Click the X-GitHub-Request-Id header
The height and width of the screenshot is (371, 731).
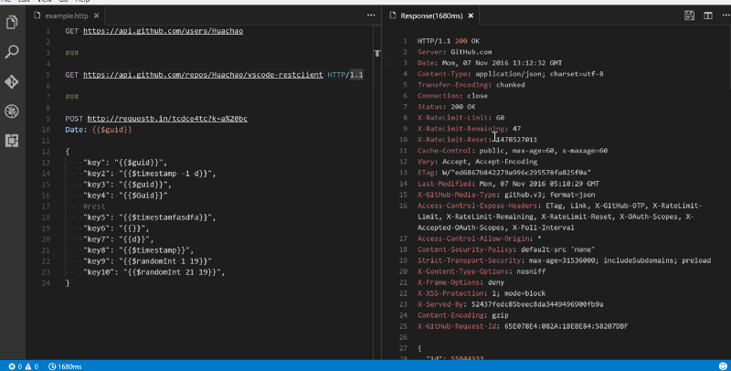tap(523, 326)
